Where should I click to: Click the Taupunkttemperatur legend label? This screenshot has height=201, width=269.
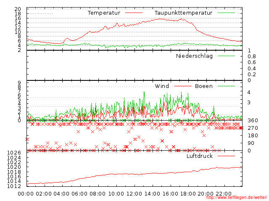[183, 13]
